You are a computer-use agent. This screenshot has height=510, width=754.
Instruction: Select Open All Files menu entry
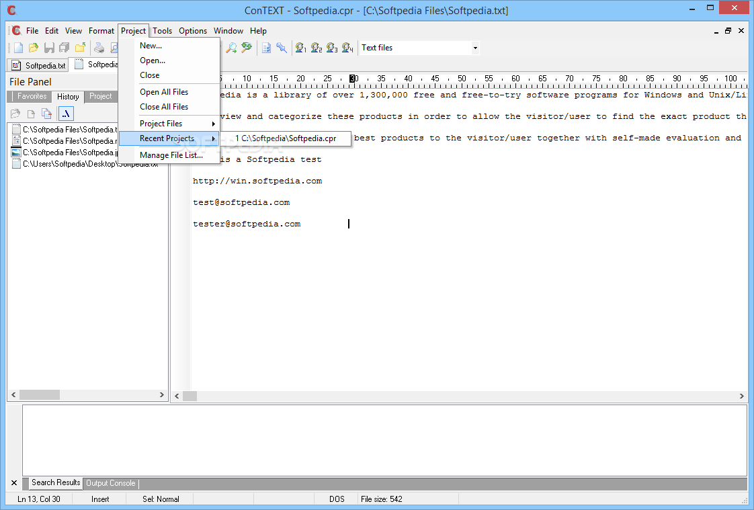point(169,92)
